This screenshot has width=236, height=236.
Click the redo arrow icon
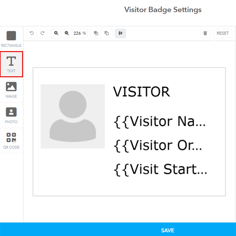pyautogui.click(x=42, y=33)
